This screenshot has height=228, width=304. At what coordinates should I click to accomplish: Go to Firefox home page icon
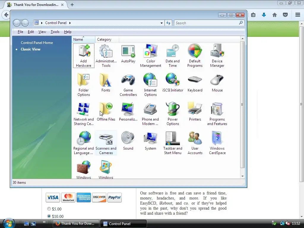point(275,15)
